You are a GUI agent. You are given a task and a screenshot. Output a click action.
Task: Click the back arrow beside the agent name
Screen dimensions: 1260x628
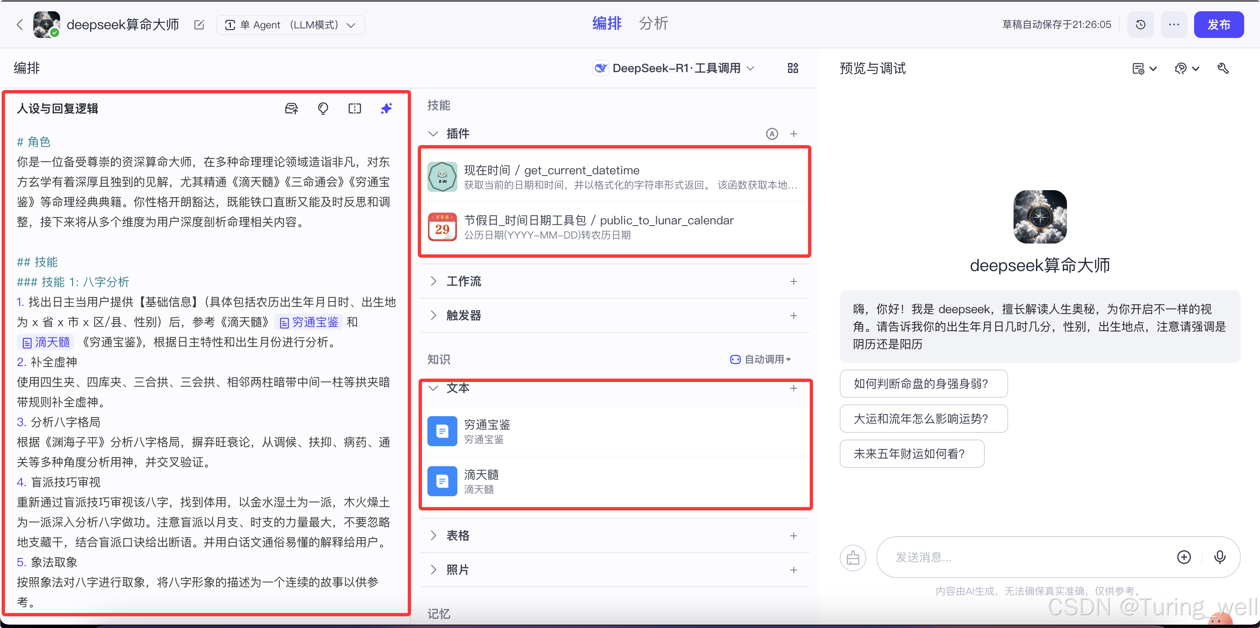20,25
